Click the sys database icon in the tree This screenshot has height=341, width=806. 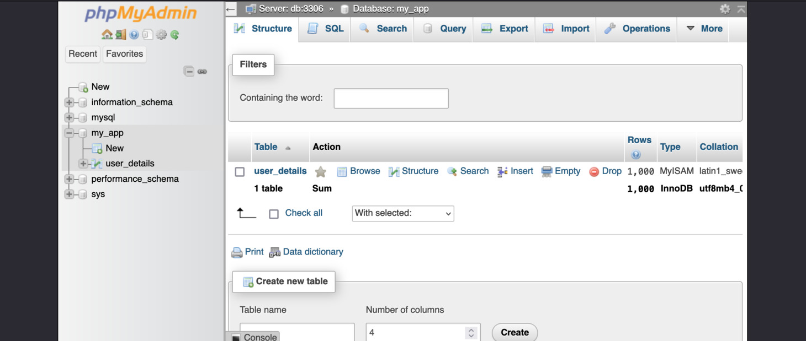(x=83, y=194)
